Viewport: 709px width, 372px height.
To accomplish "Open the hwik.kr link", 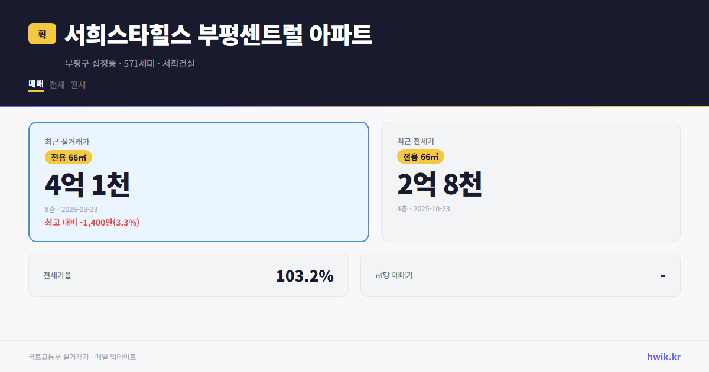I will pyautogui.click(x=663, y=356).
